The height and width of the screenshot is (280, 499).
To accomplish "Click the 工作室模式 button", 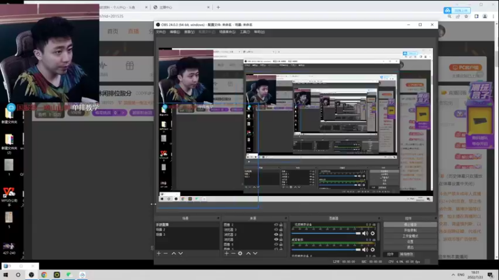I will [x=410, y=236].
